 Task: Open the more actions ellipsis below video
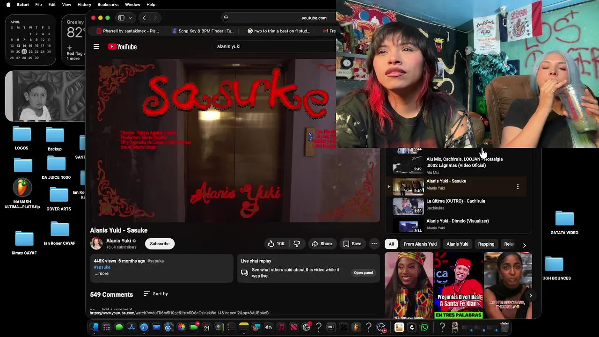(x=374, y=243)
